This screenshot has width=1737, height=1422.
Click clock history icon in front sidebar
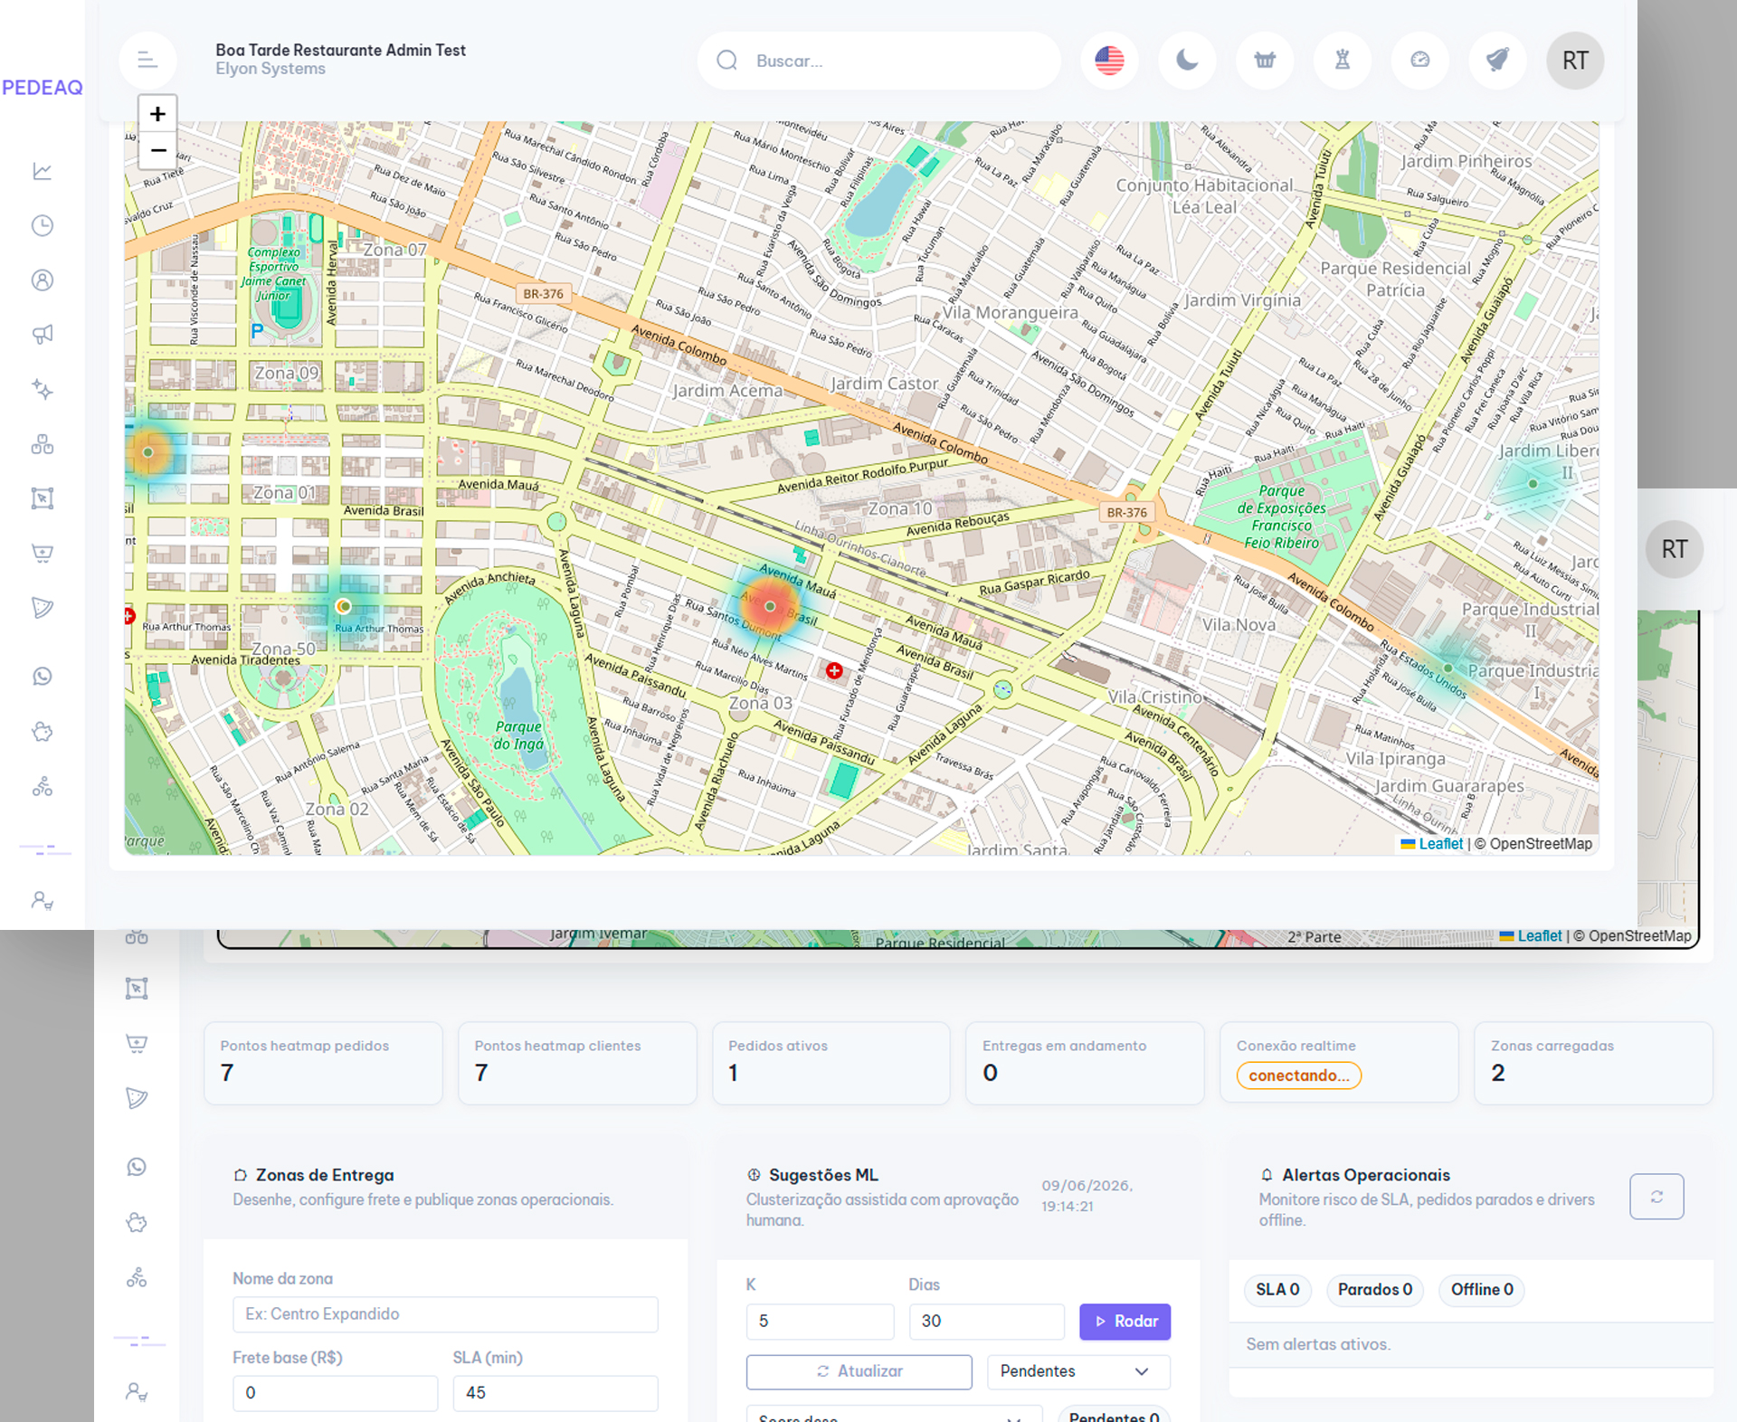click(43, 225)
